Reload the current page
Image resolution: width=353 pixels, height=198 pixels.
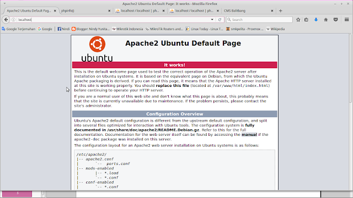pos(220,20)
